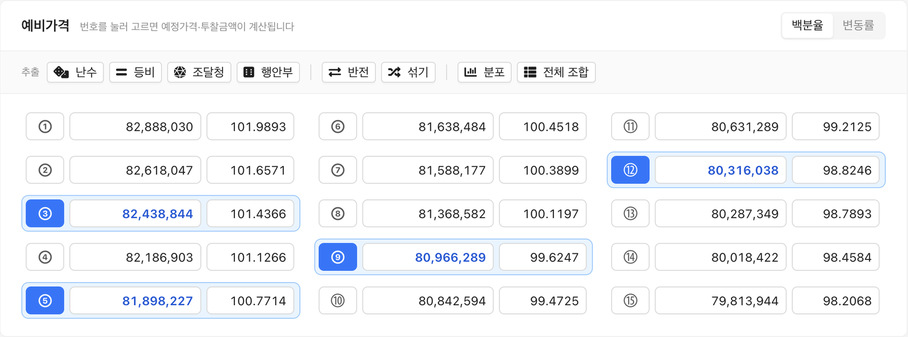Click price field 81,638,484
908x337 pixels.
tap(428, 126)
